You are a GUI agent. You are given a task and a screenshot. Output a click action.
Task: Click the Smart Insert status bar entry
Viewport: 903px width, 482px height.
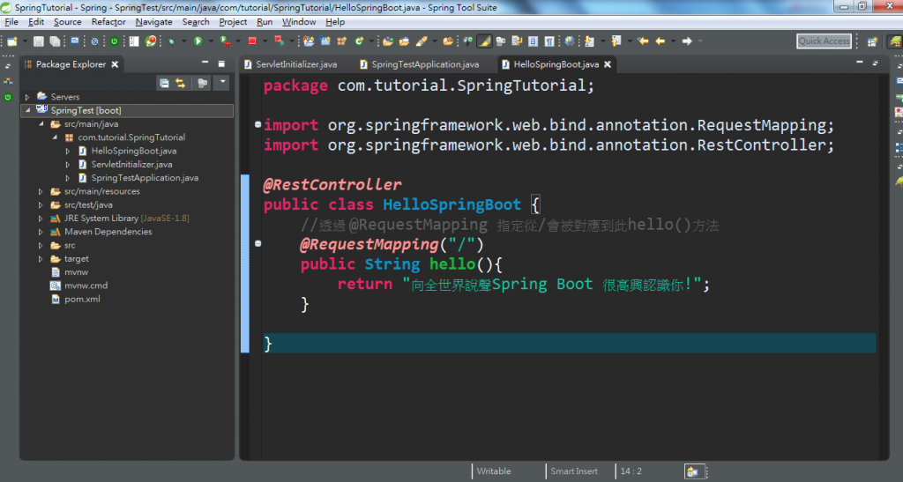[x=573, y=471]
